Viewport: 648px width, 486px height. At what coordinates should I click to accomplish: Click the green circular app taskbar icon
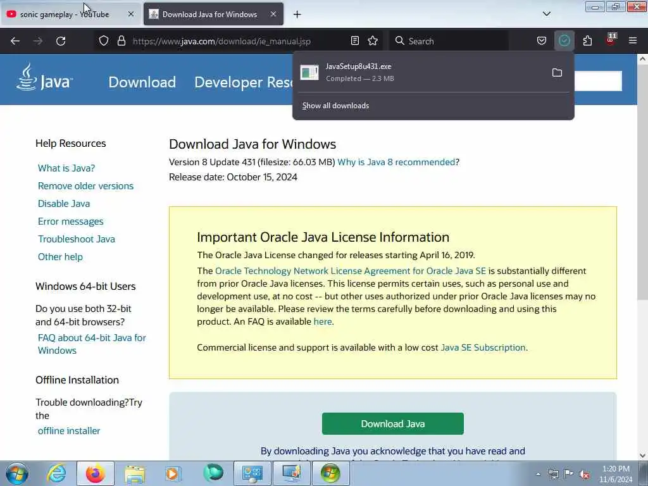[x=213, y=473]
